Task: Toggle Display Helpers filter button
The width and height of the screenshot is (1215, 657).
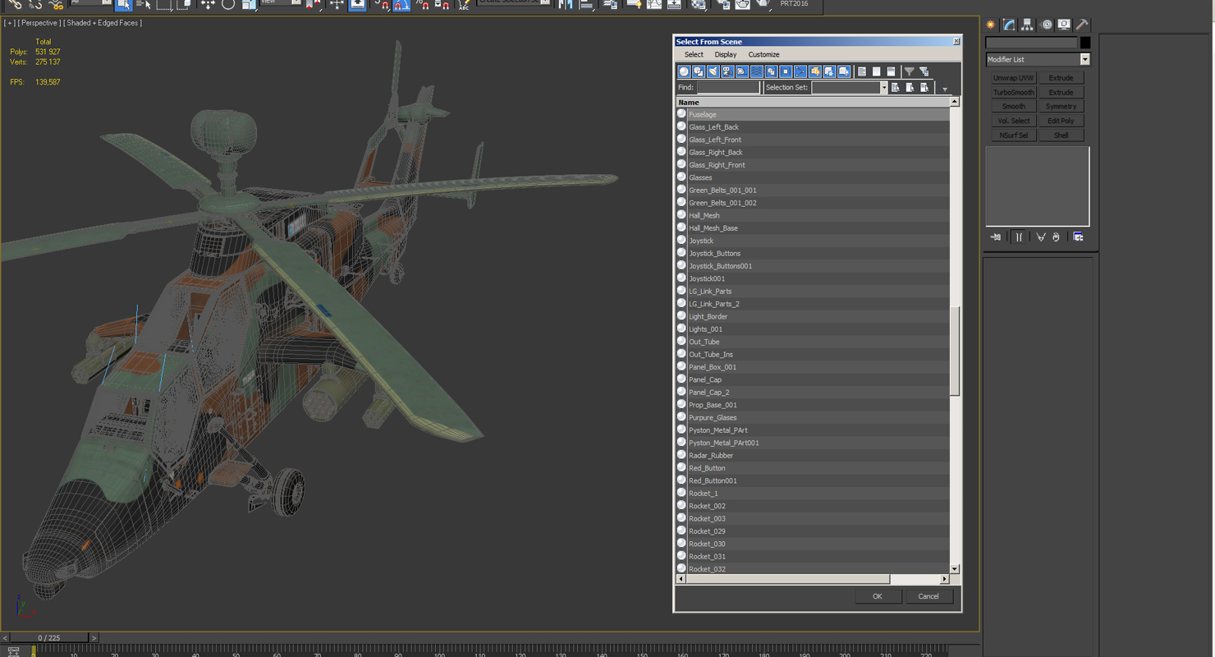Action: point(742,71)
